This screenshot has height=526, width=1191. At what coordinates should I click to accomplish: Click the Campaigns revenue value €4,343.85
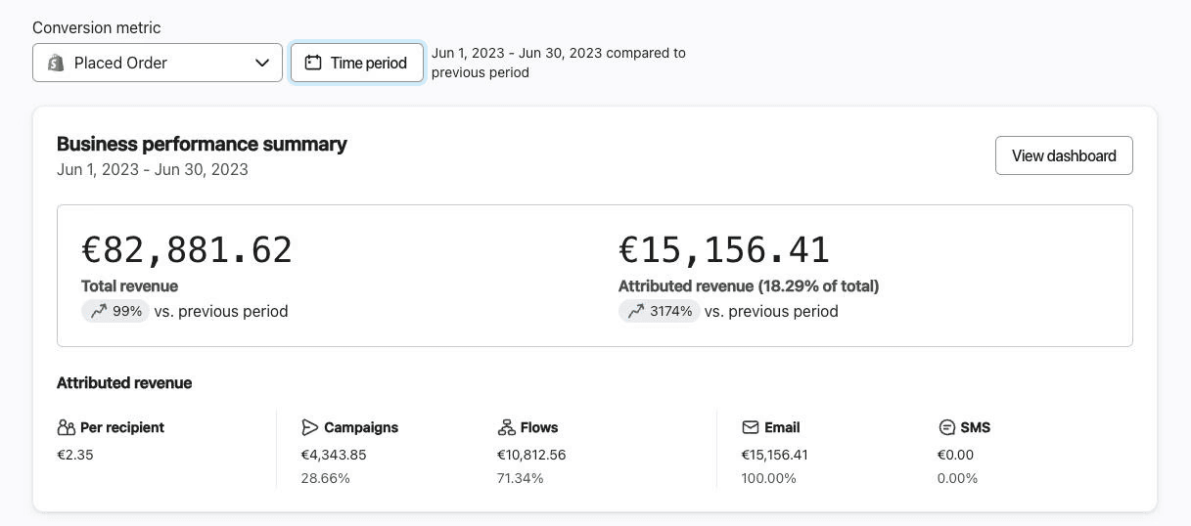click(x=334, y=455)
